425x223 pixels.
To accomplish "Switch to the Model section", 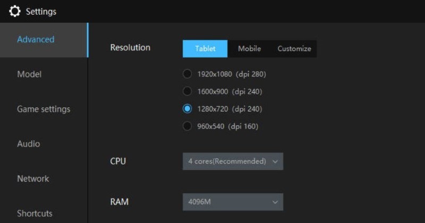I will pos(29,74).
